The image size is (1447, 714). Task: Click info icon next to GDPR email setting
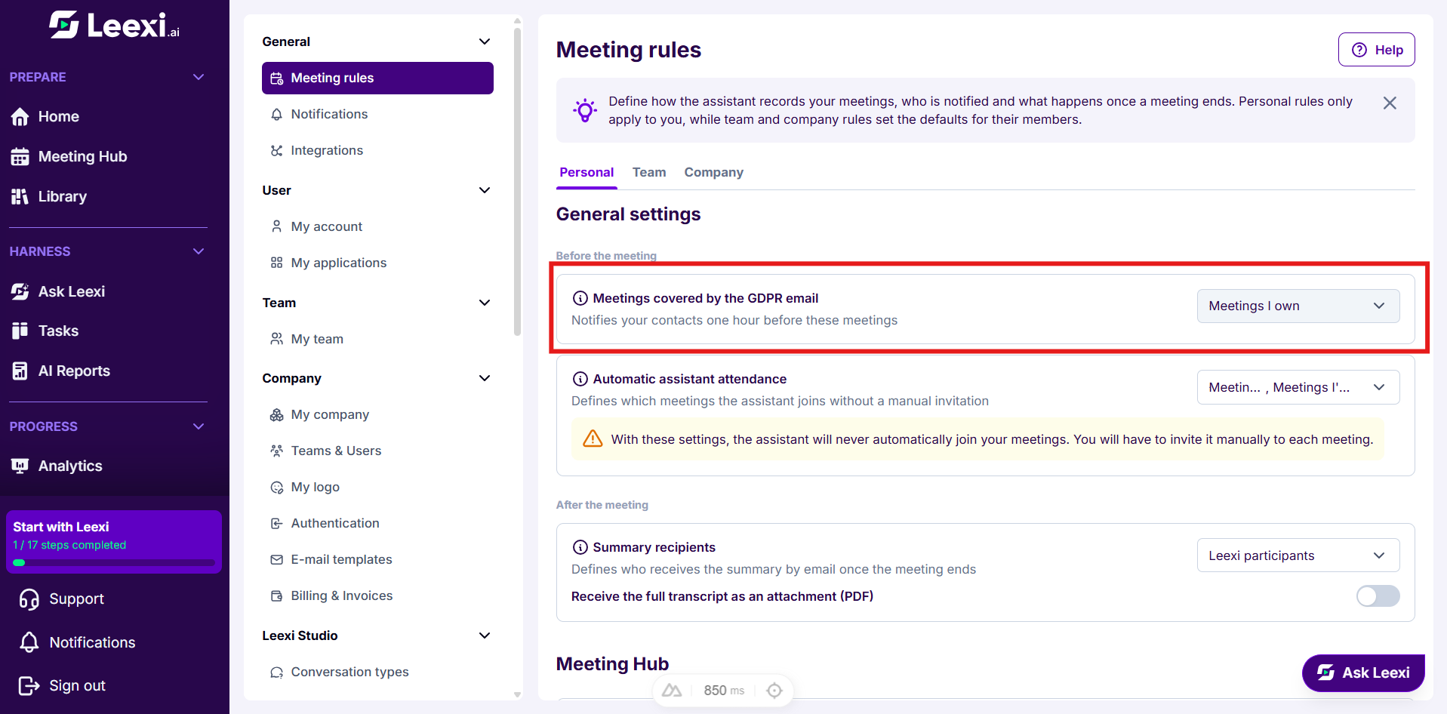[x=580, y=298]
